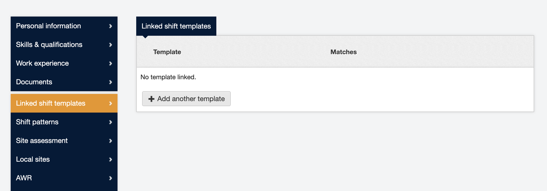Screen dimensions: 547x191
Task: Open the Personal information section
Action: click(48, 26)
